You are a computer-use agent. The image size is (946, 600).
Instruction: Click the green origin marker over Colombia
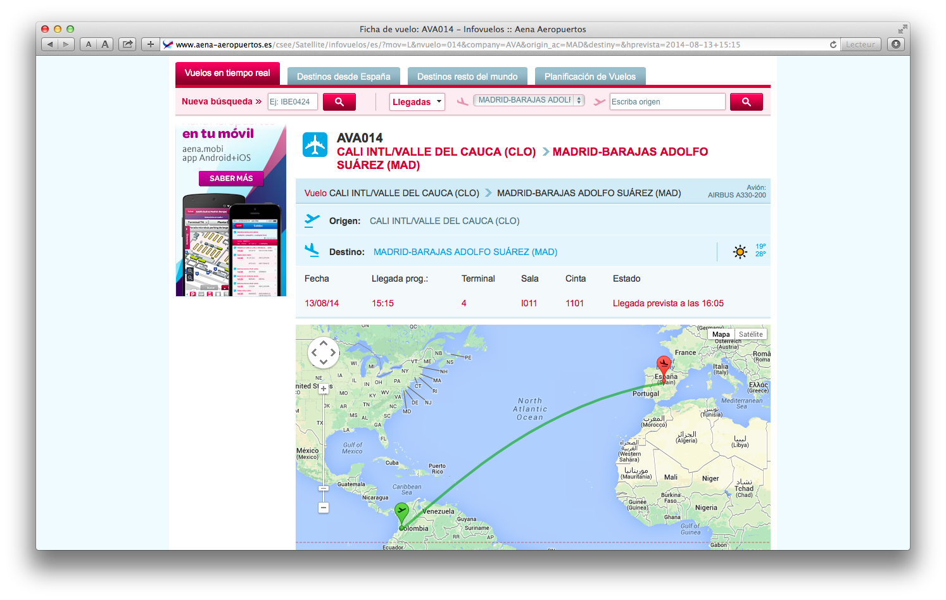pyautogui.click(x=401, y=512)
